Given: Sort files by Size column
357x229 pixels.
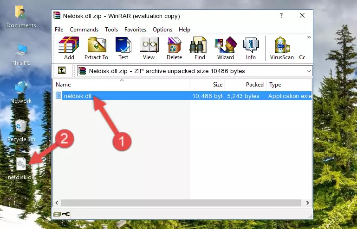Looking at the screenshot, I should pos(208,85).
